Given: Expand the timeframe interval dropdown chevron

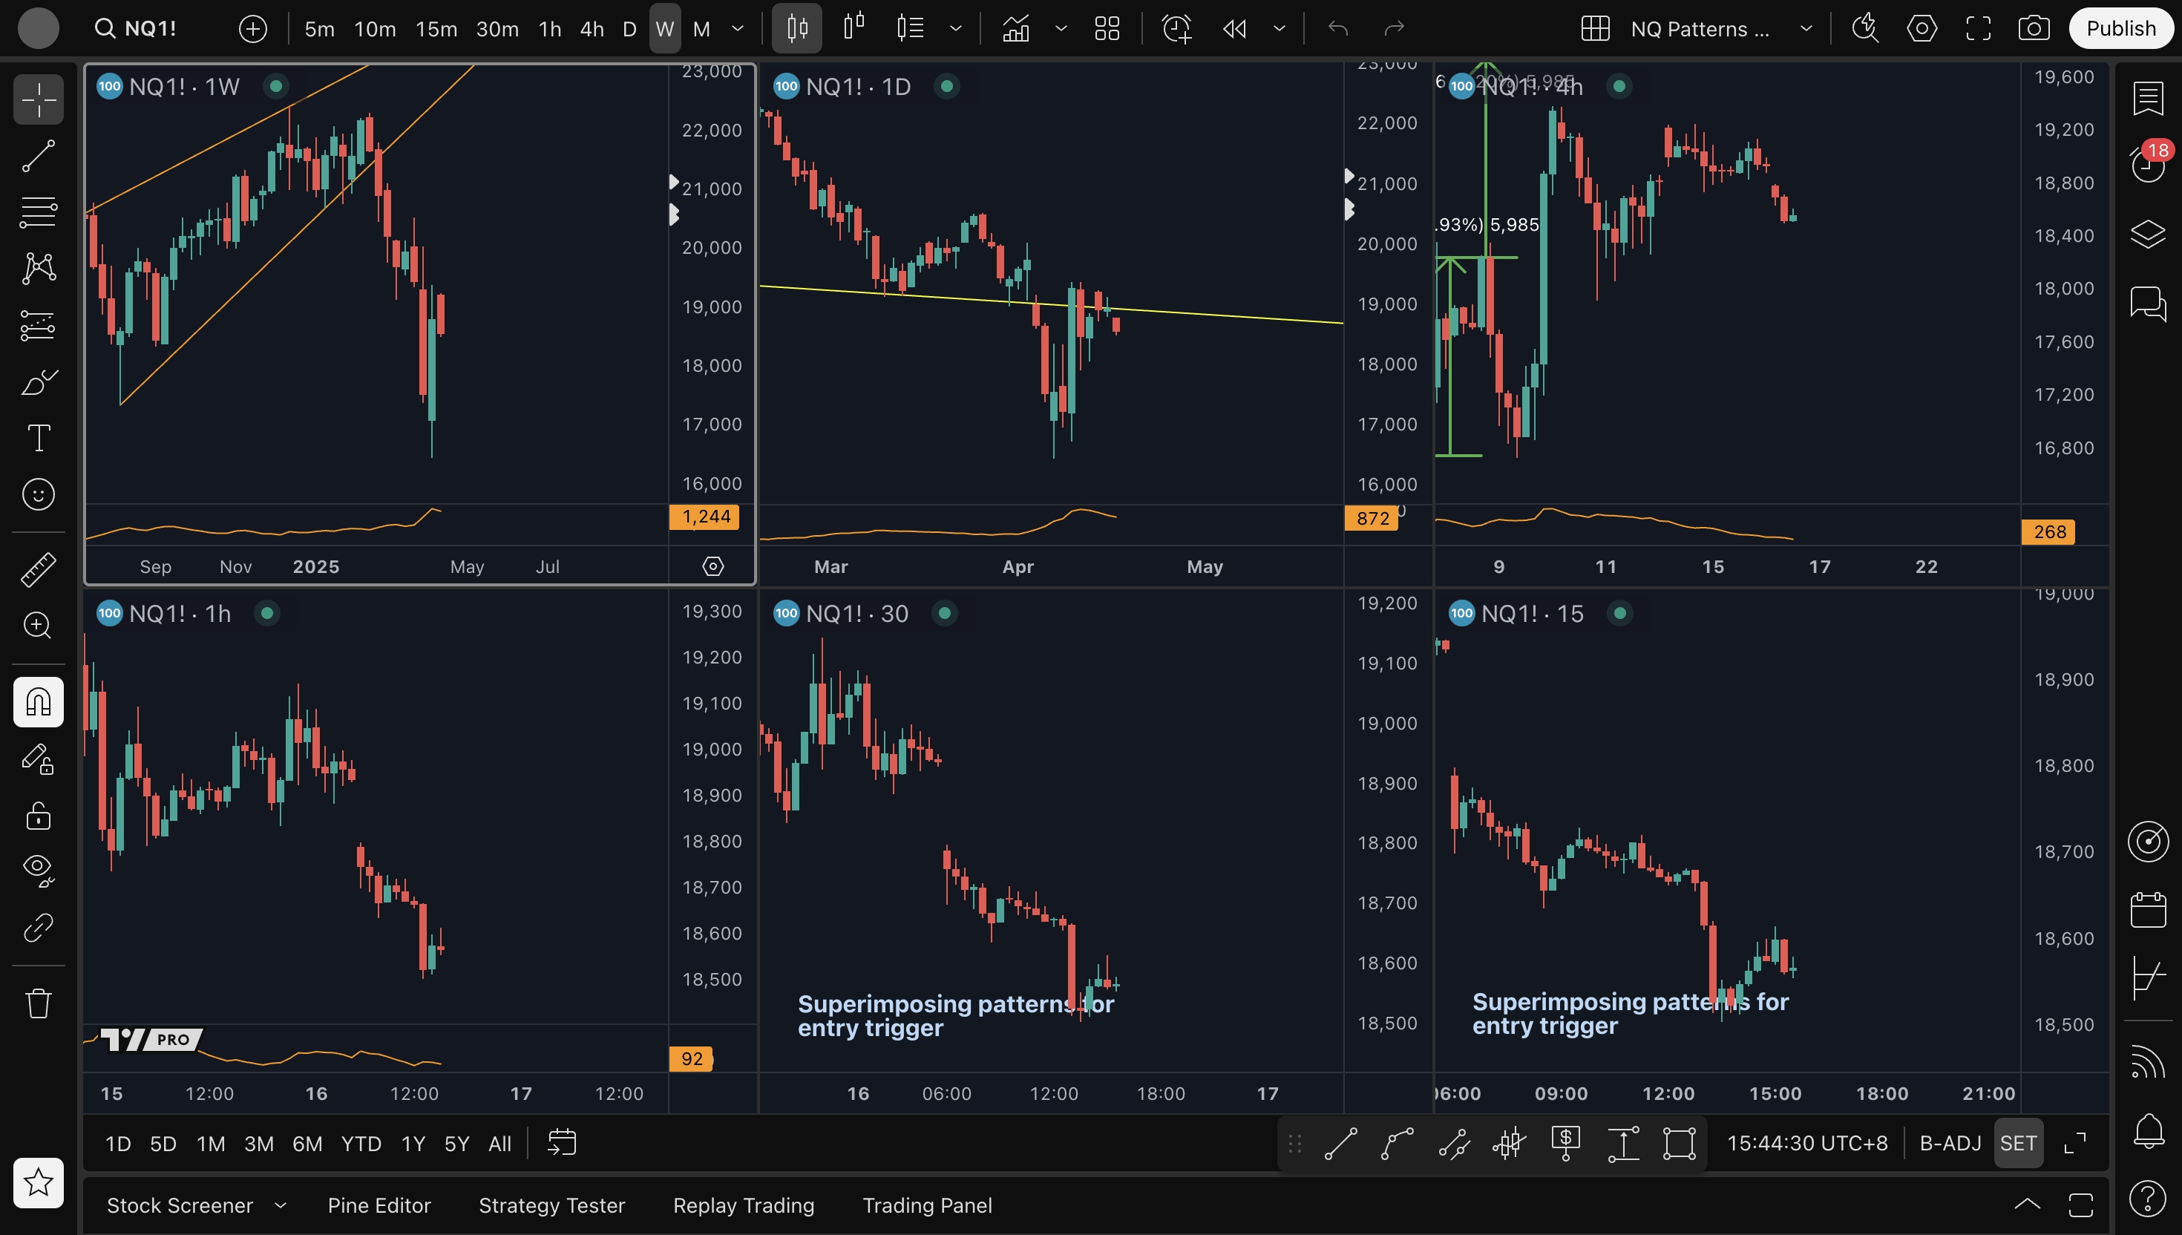Looking at the screenshot, I should (738, 29).
